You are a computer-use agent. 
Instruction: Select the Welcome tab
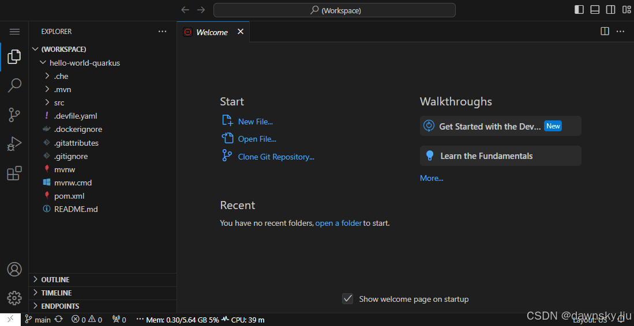tap(213, 32)
